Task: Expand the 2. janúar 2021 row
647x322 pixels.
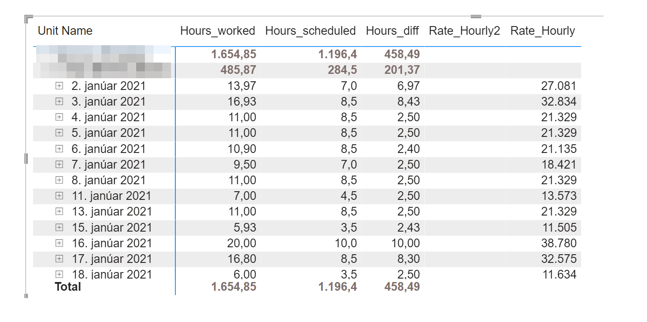Action: click(59, 86)
